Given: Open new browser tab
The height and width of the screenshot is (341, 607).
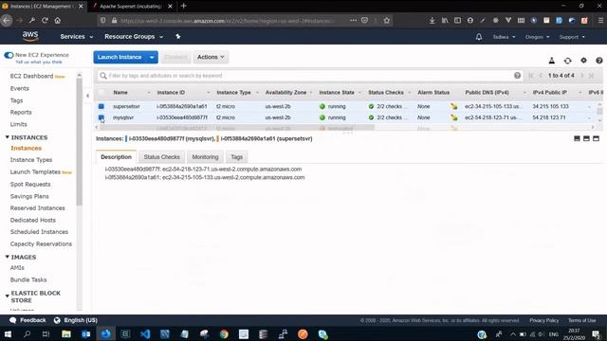Looking at the screenshot, I should pos(183,6).
